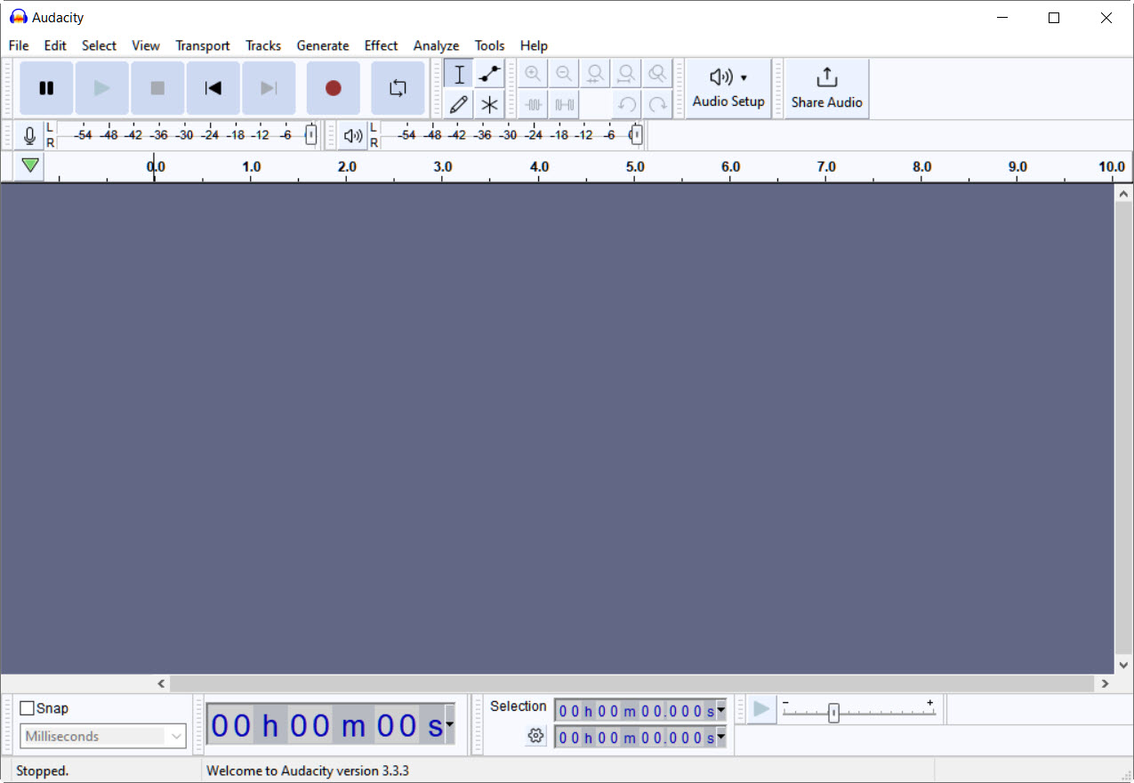1134x783 pixels.
Task: Click the playback level slider handle
Action: [x=635, y=135]
